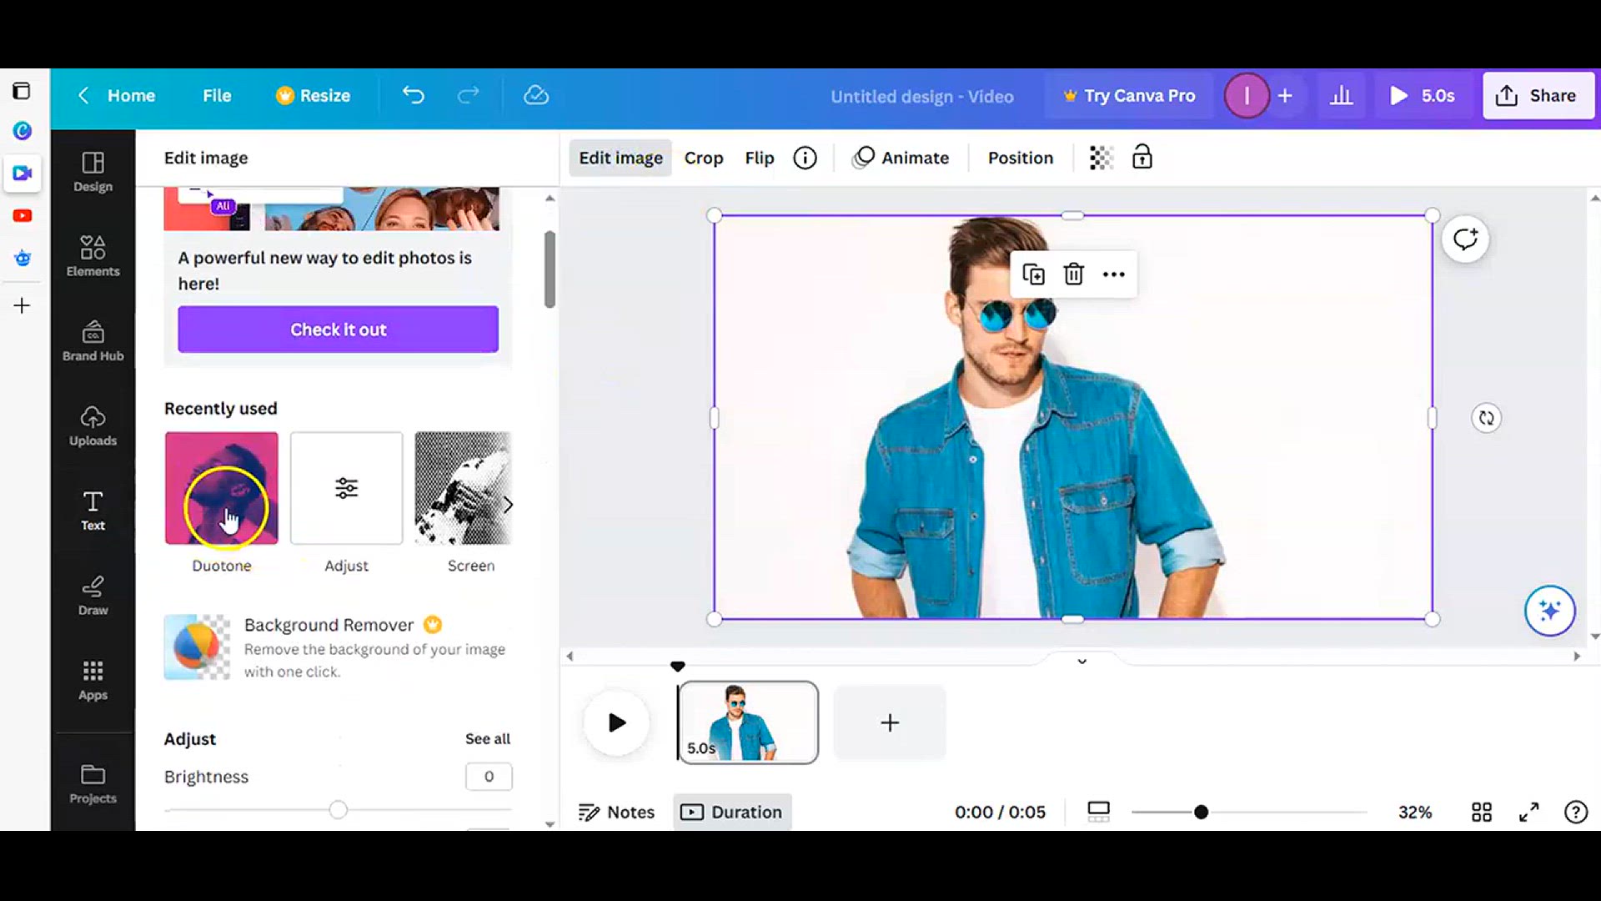Click the Brightness slider handle
Screen dimensions: 1601x901
coord(338,810)
